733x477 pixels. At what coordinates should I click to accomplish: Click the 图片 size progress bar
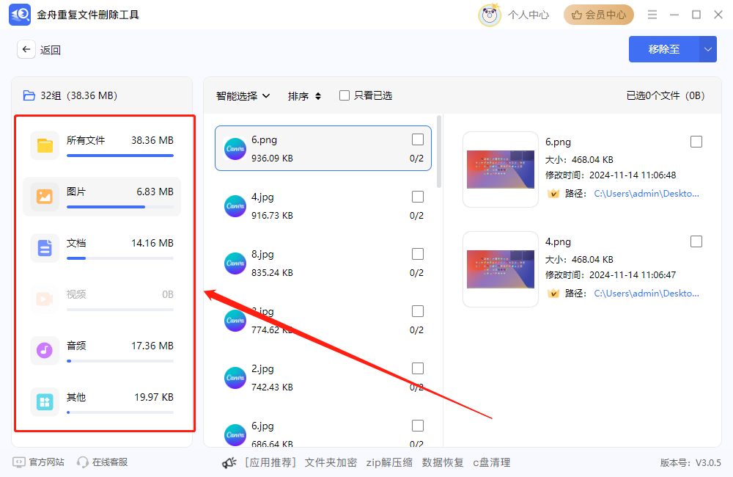(x=120, y=207)
